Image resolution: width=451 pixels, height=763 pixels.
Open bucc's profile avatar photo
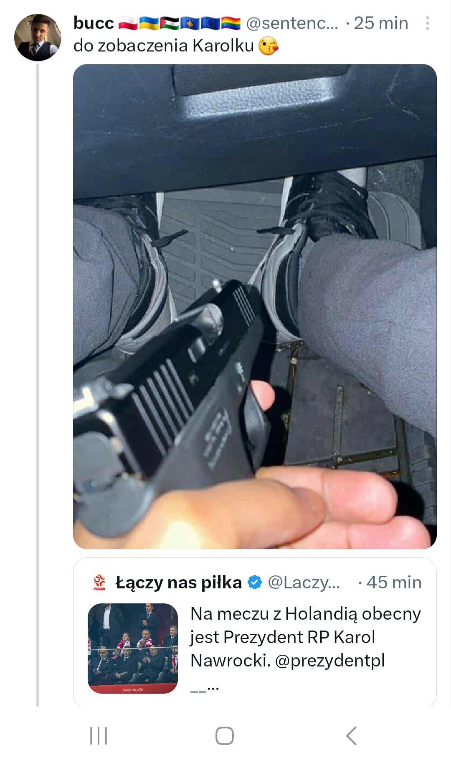[x=38, y=38]
